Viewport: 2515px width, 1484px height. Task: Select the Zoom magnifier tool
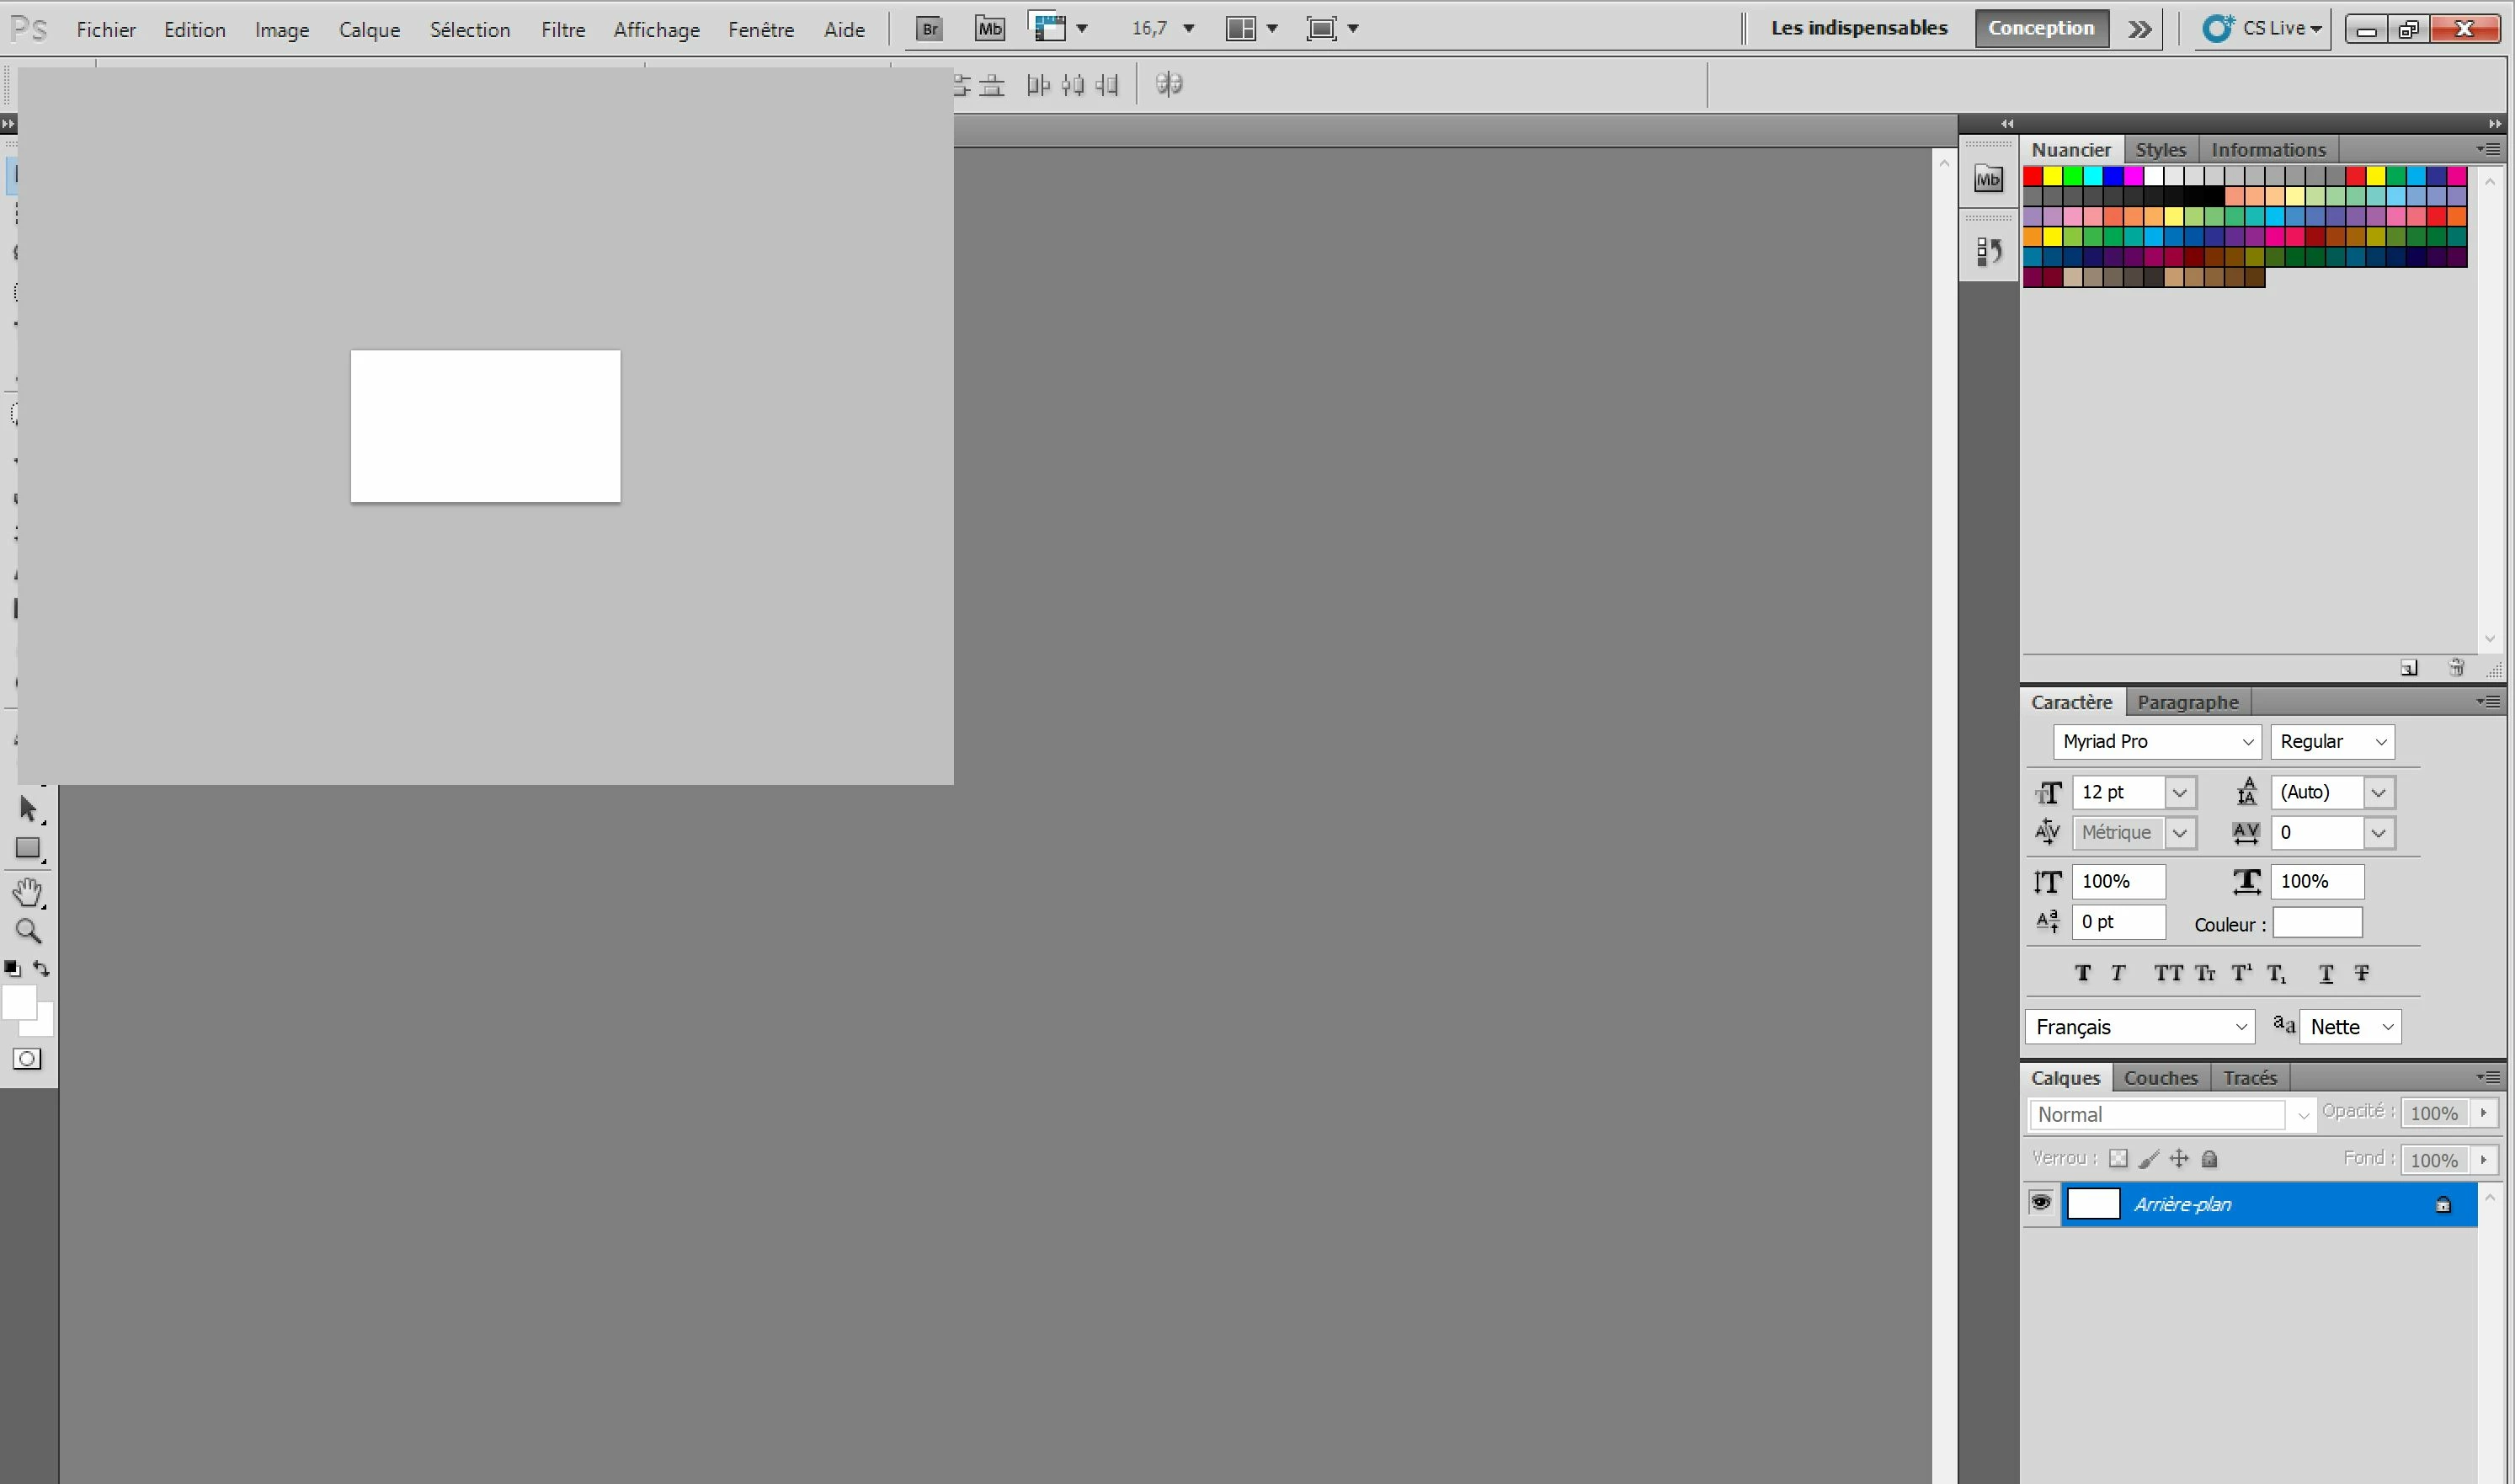pyautogui.click(x=28, y=932)
